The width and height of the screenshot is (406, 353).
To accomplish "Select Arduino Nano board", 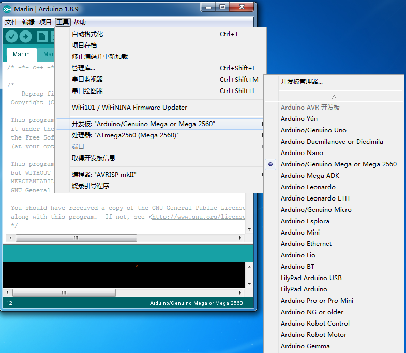I will [334, 153].
